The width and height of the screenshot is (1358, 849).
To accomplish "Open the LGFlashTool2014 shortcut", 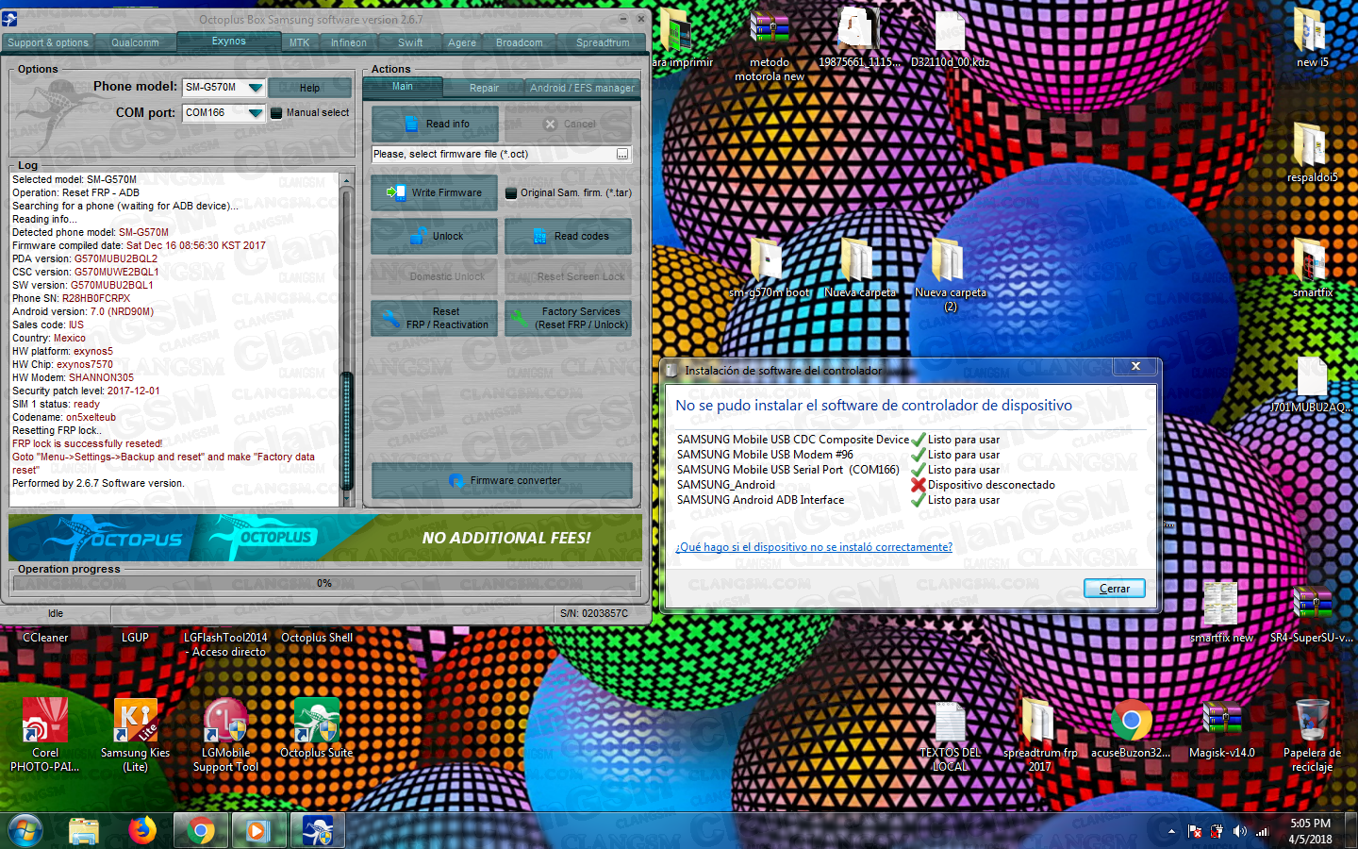I will pos(225,644).
